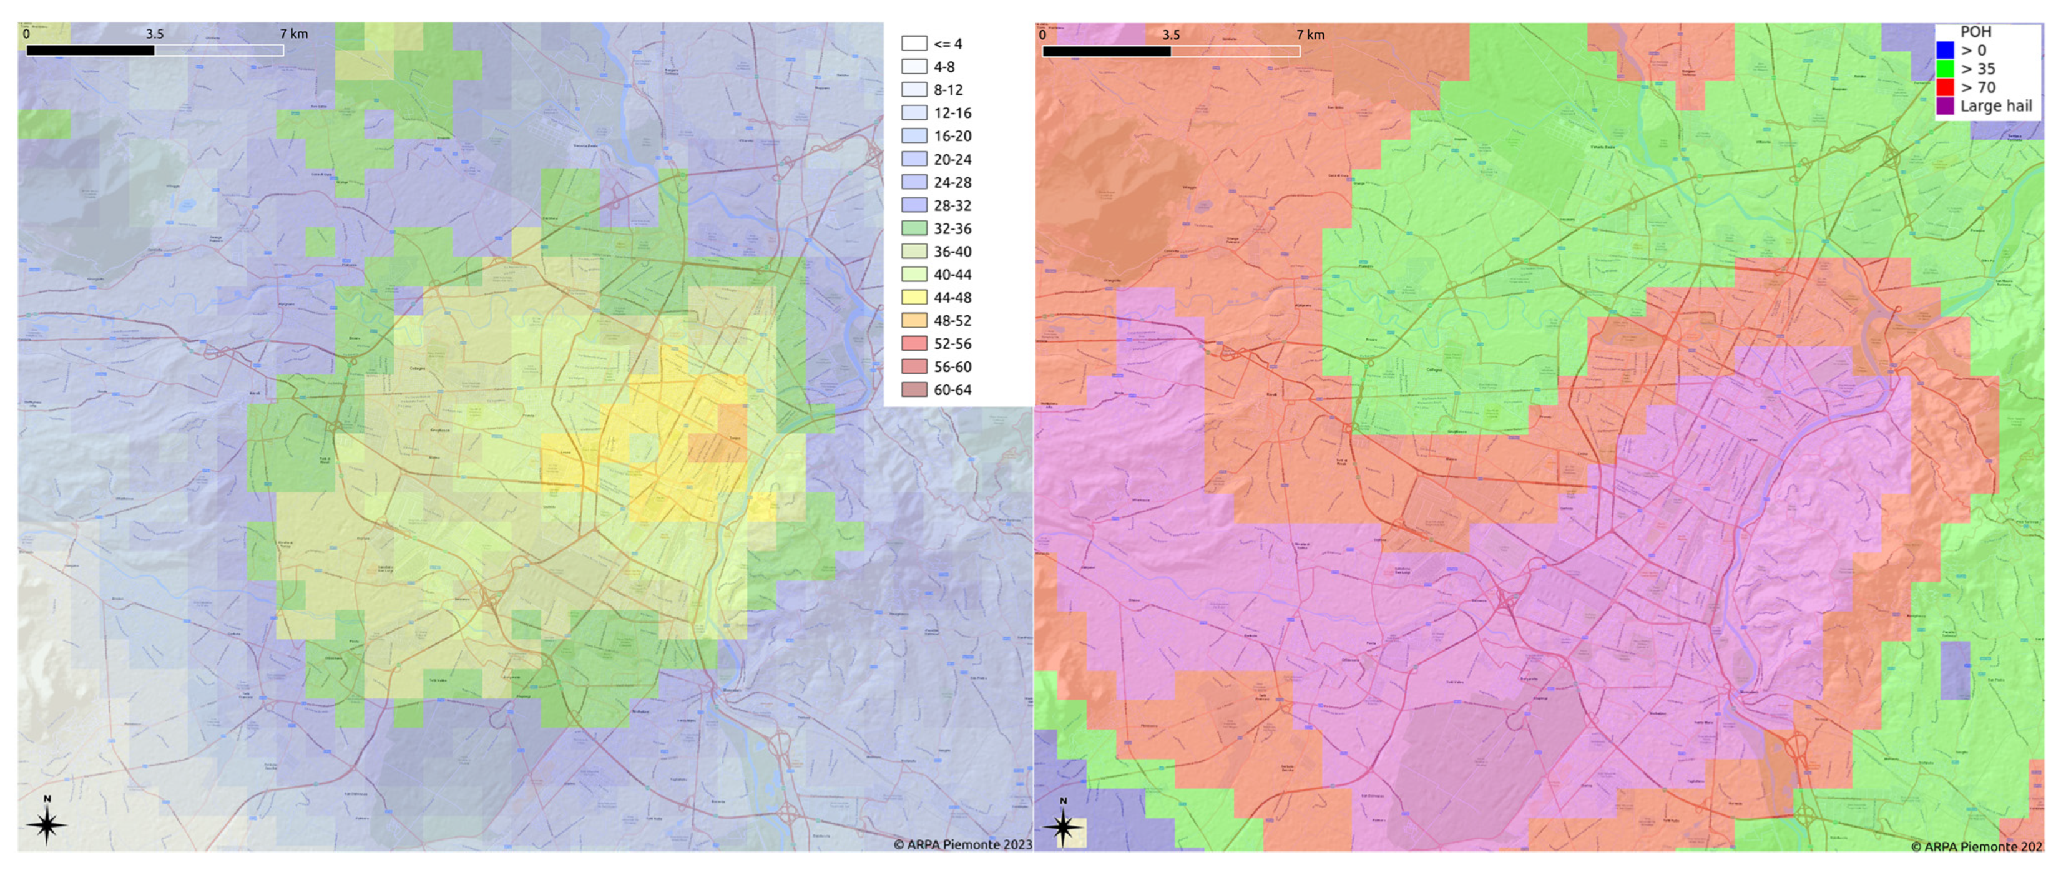
Task: Click the 28-32 blue legend swatch
Action: (914, 205)
